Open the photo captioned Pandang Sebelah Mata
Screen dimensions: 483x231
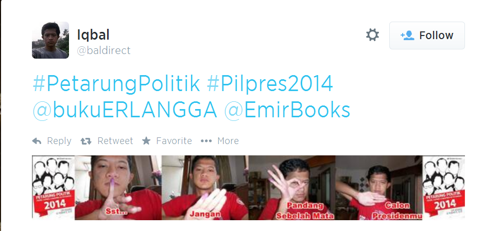(x=292, y=188)
